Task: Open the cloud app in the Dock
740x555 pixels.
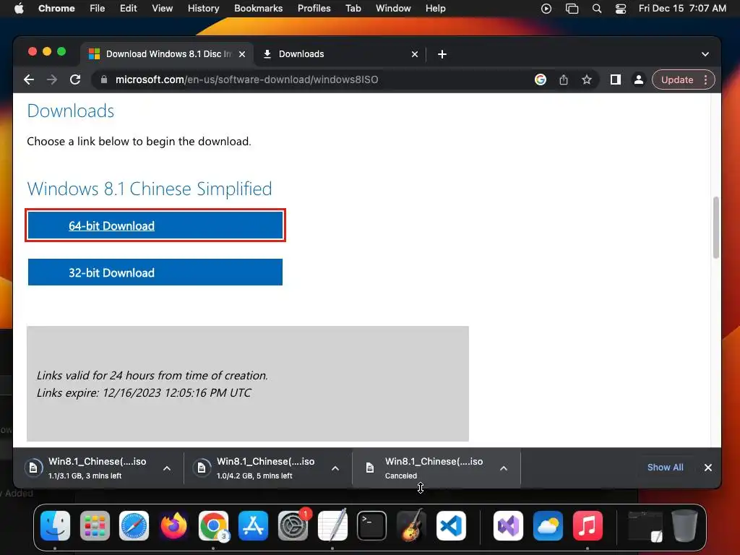Action: [x=548, y=525]
